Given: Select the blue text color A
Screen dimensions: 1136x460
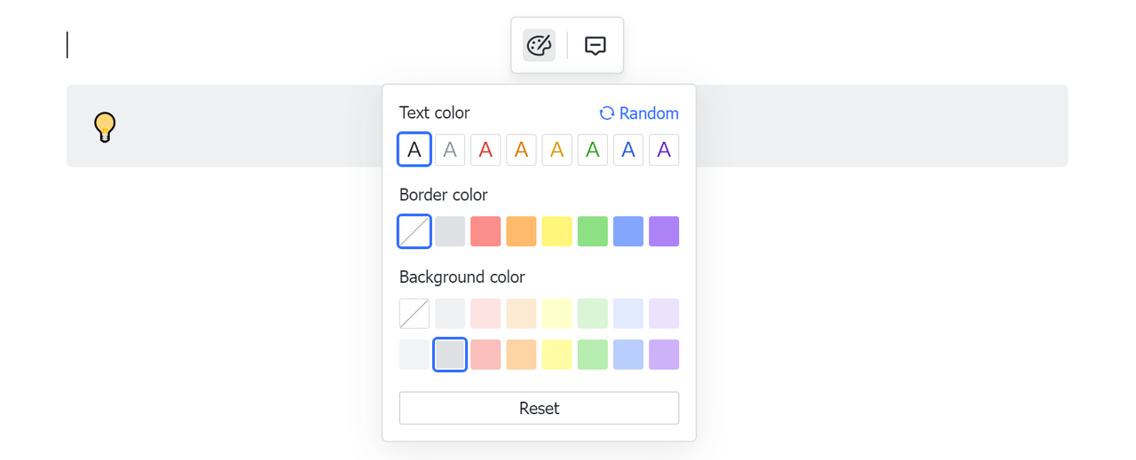Looking at the screenshot, I should (628, 150).
